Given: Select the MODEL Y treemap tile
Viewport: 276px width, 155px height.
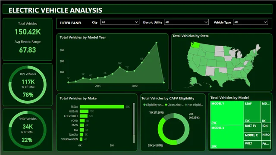Looking at the screenshot, I should (227, 113).
